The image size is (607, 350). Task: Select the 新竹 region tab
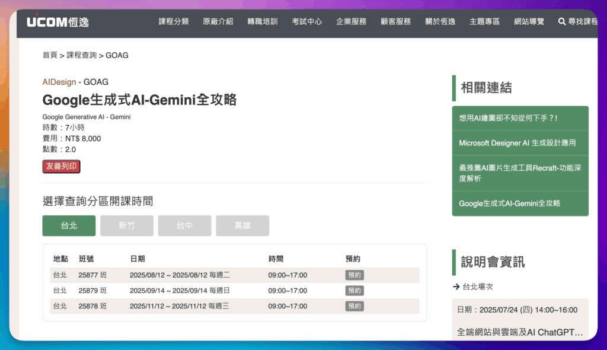click(x=127, y=225)
